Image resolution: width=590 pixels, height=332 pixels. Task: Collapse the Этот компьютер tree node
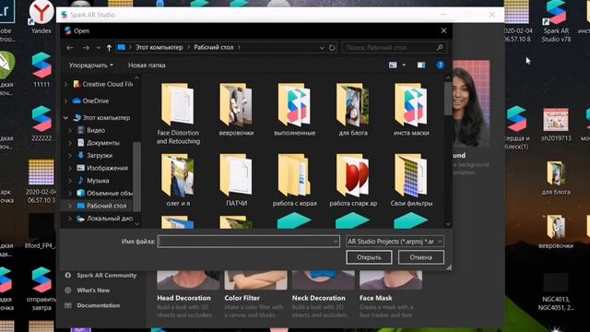click(65, 118)
